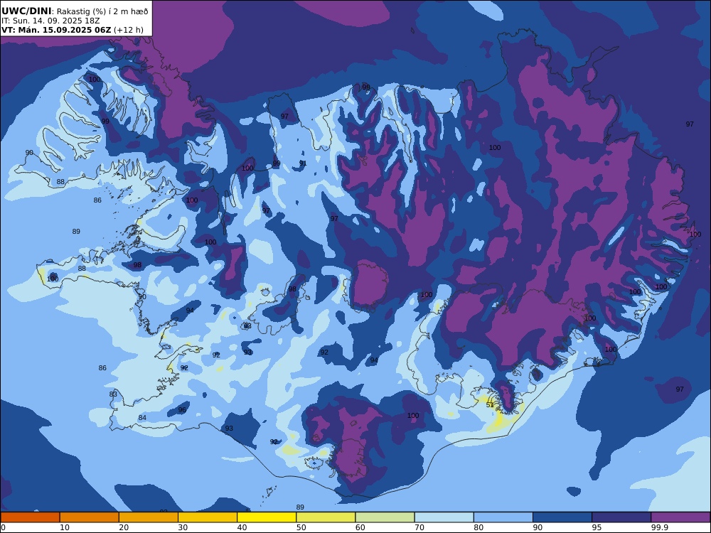Viewport: 711px width, 533px height.
Task: Select the medium blue 90–95 legend swatch
Action: (x=562, y=517)
